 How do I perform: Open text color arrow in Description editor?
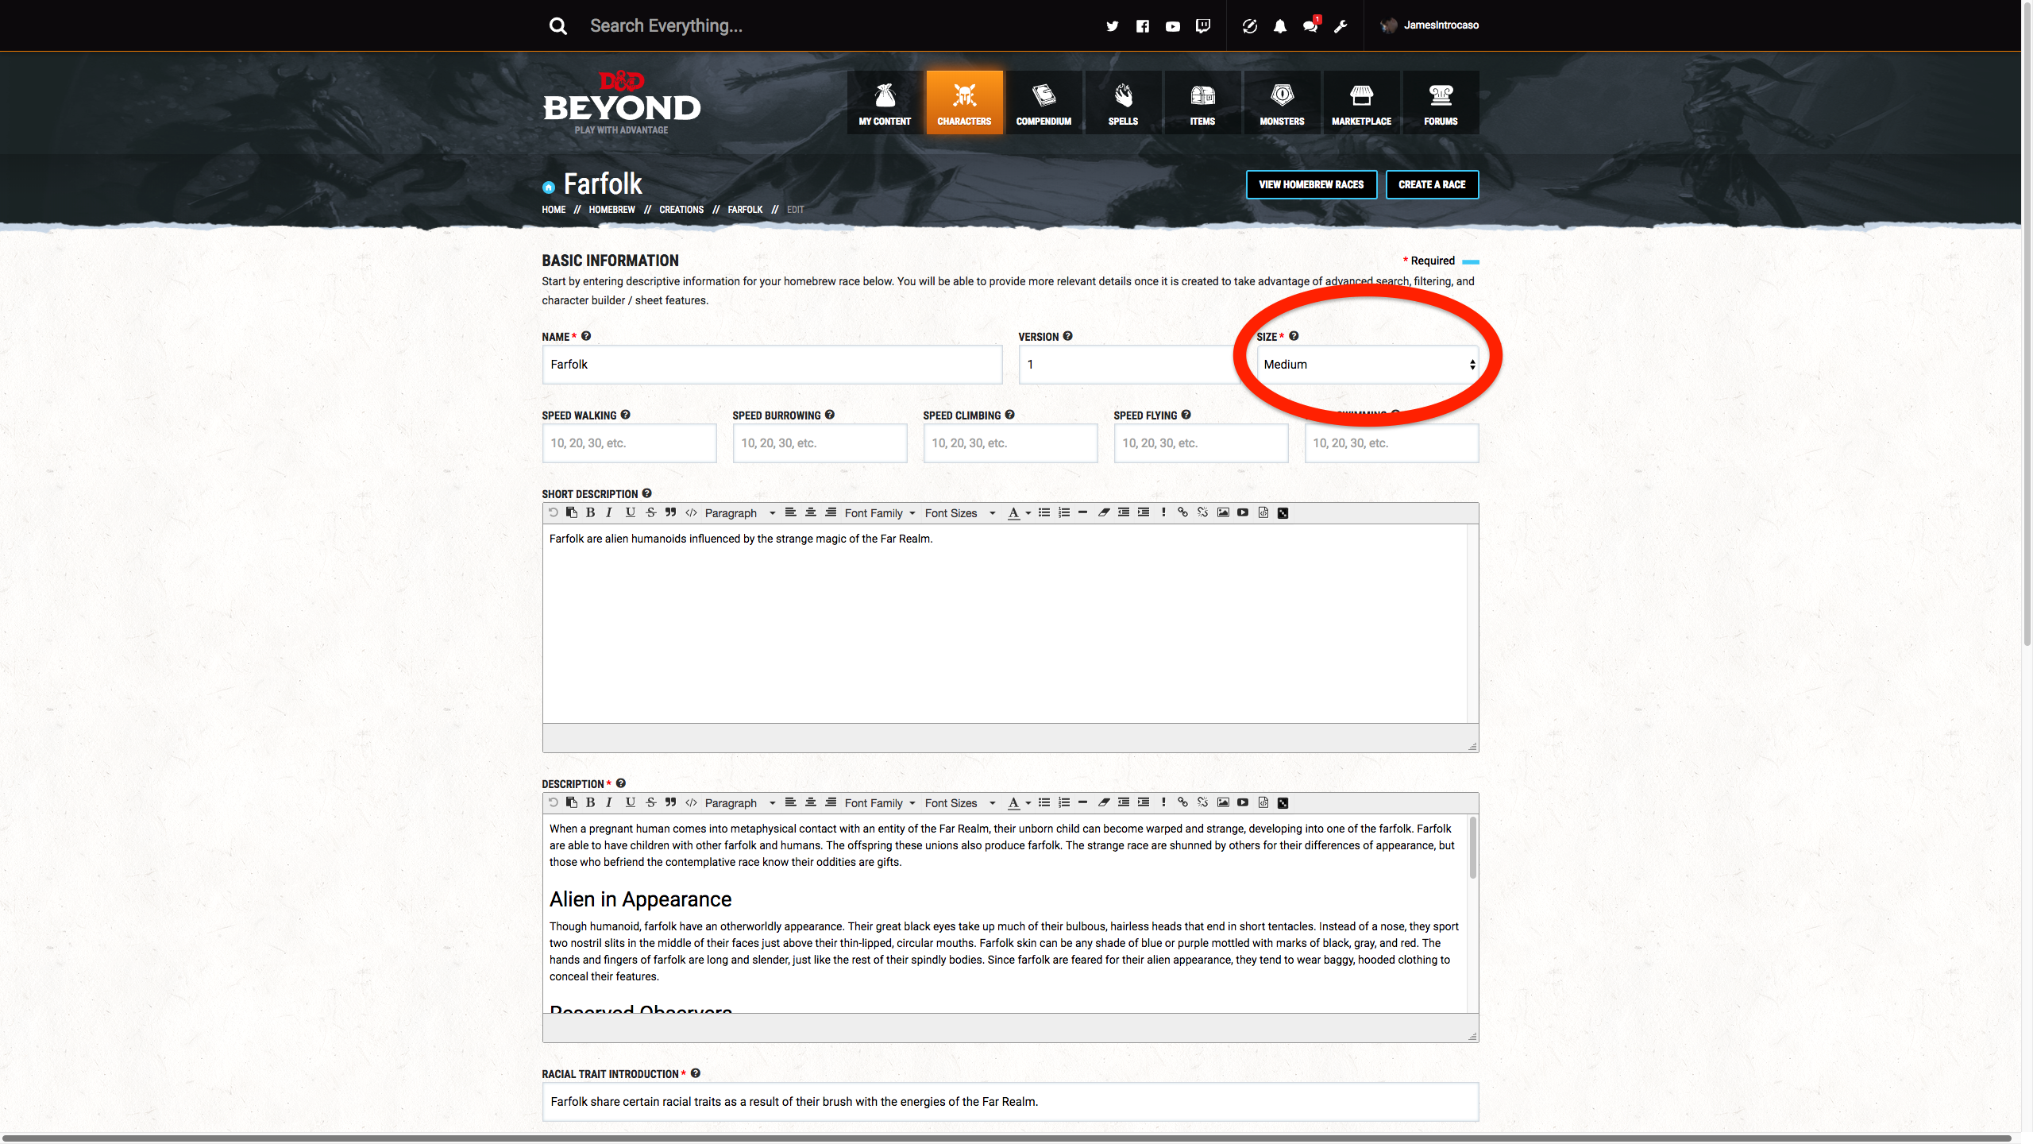1028,803
